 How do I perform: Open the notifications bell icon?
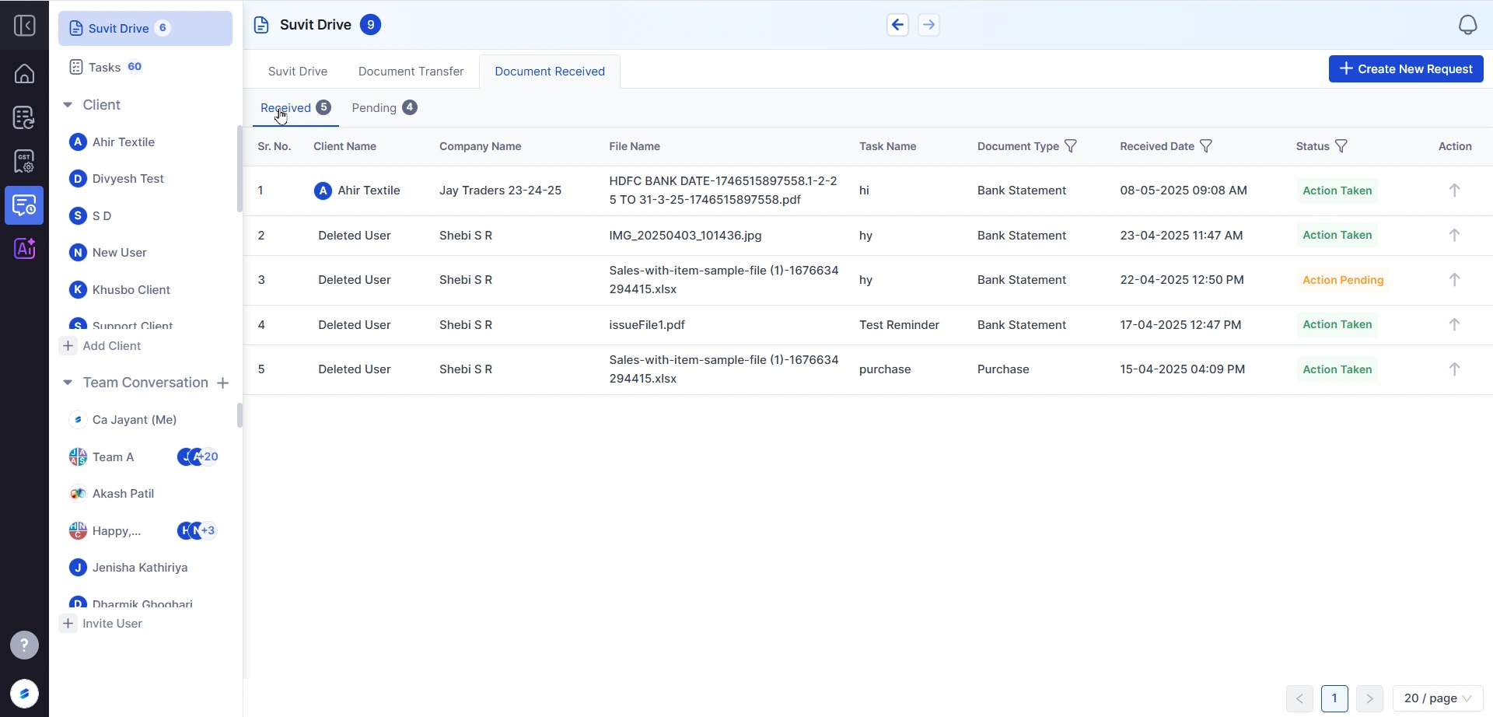point(1467,25)
